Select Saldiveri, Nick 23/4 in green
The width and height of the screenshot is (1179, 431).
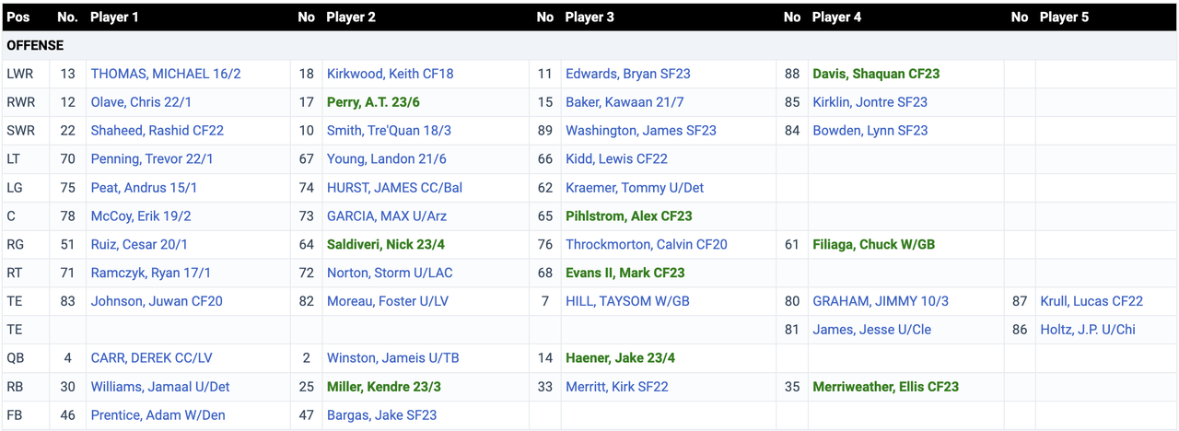click(x=386, y=245)
